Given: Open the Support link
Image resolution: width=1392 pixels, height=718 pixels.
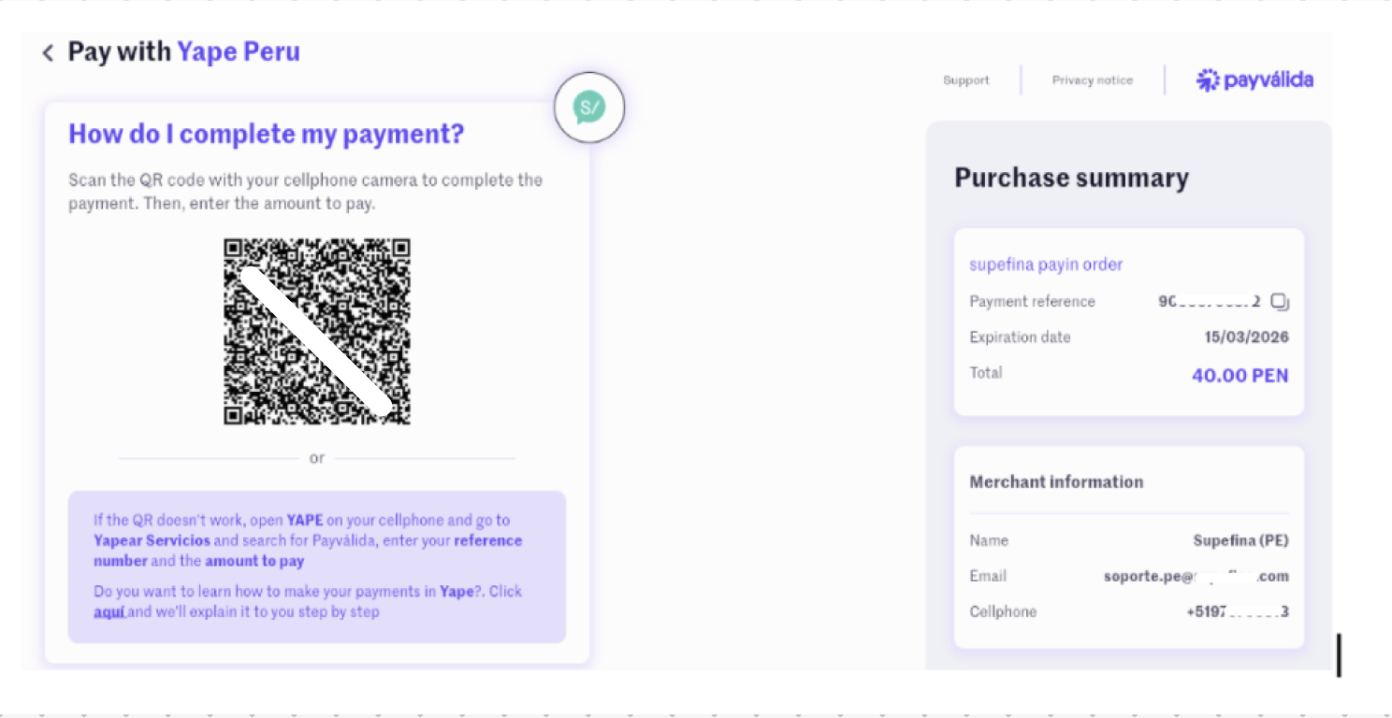Looking at the screenshot, I should pos(965,80).
